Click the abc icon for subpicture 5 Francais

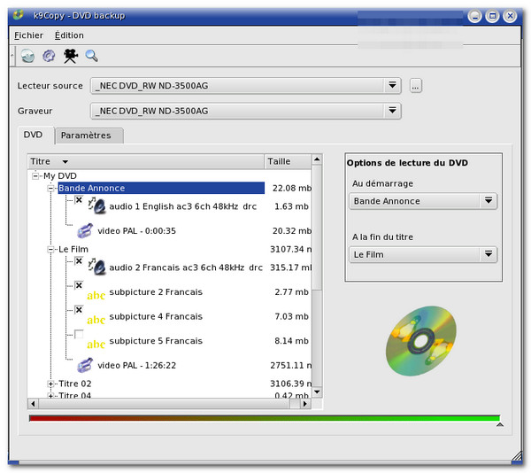pyautogui.click(x=96, y=345)
